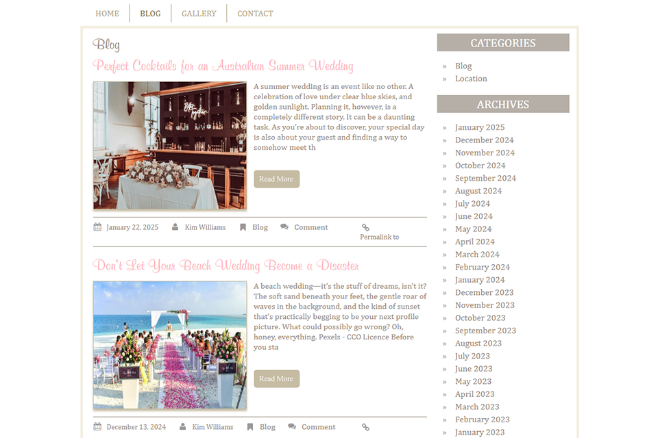Viewport: 658px width, 438px height.
Task: Open January 2024 archive
Action: pyautogui.click(x=480, y=280)
